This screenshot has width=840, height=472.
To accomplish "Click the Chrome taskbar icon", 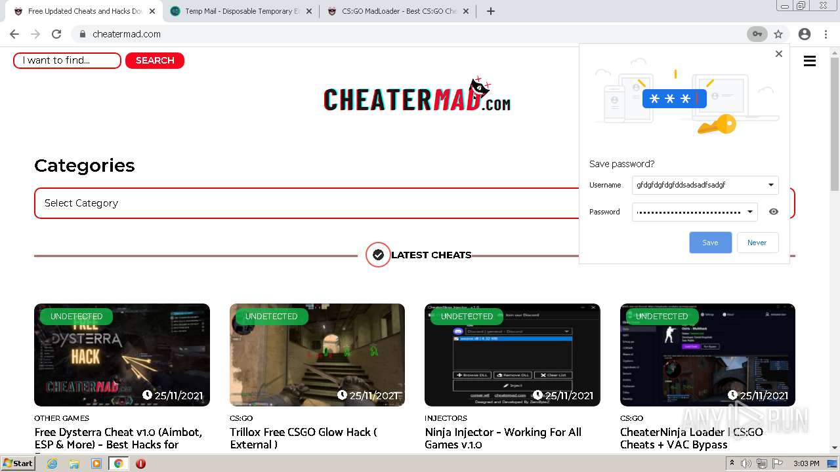I will tap(119, 463).
